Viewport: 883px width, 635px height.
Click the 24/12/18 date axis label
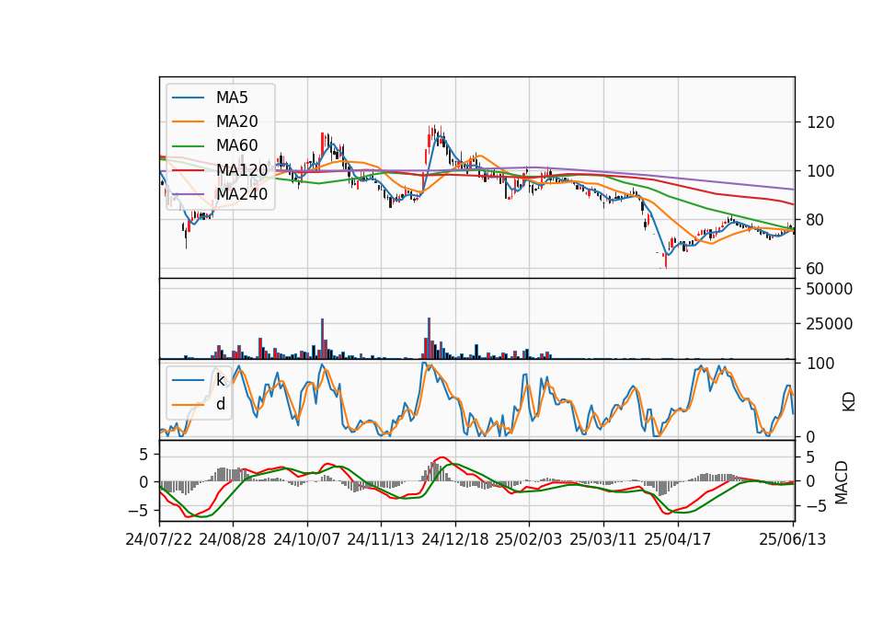point(455,539)
